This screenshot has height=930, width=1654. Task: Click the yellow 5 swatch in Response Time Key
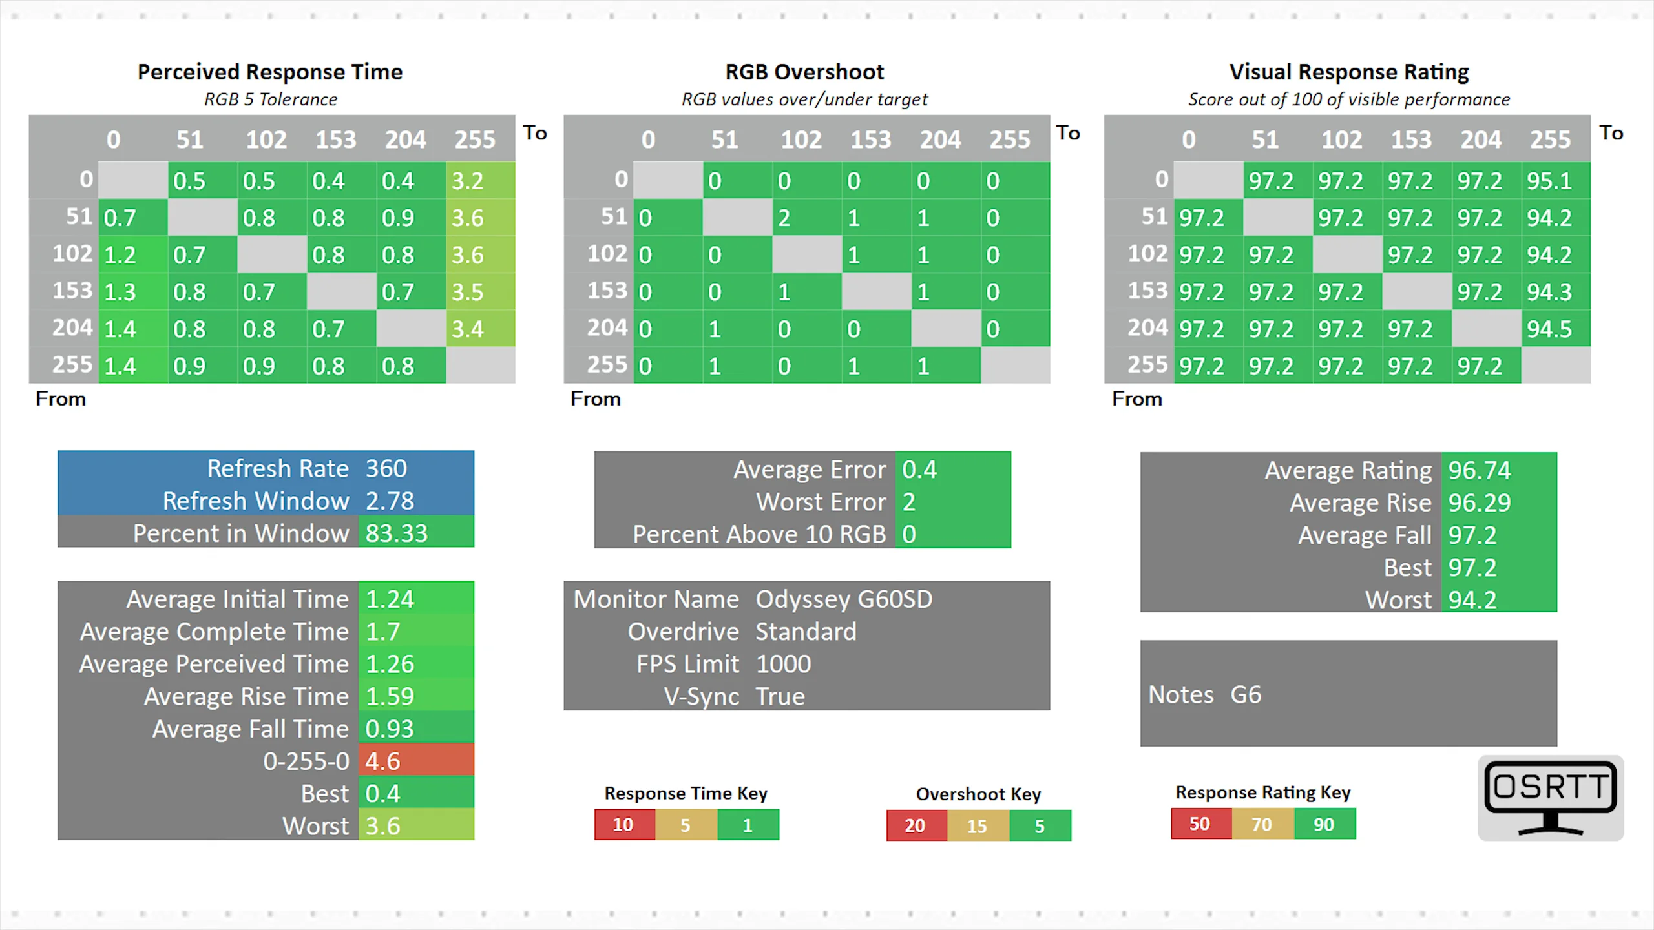(x=686, y=825)
